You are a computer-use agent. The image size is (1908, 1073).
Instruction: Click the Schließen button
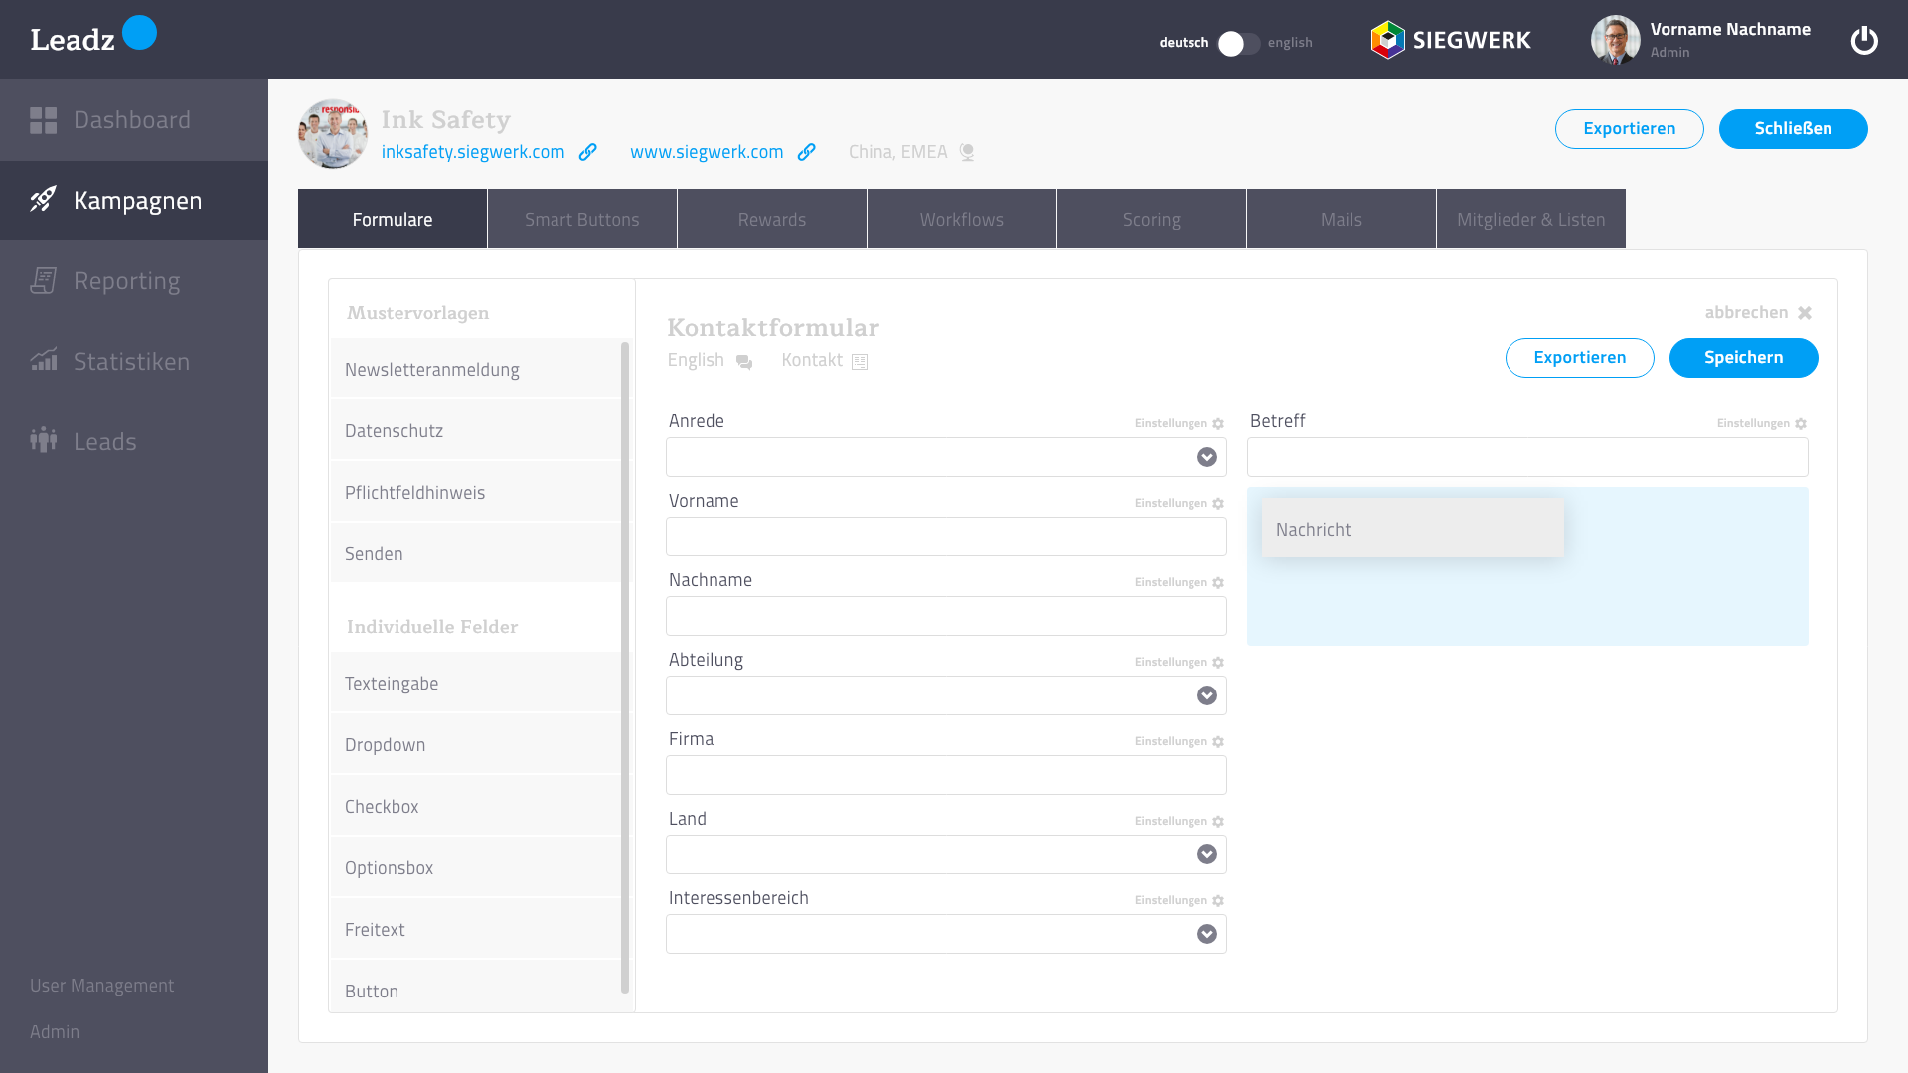[1793, 129]
